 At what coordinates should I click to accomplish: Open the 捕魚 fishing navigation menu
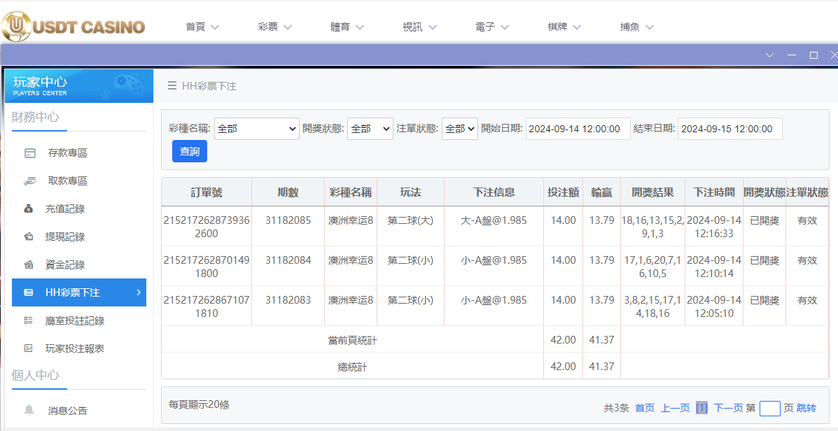[x=636, y=27]
